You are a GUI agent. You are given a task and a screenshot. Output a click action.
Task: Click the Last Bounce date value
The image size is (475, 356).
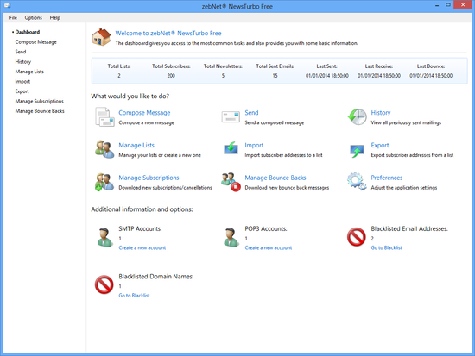pyautogui.click(x=431, y=76)
